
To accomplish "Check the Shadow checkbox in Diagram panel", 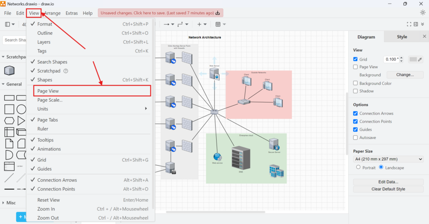I will (x=356, y=91).
